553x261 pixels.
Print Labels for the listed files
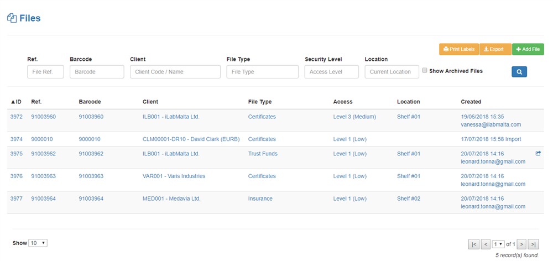(x=458, y=49)
